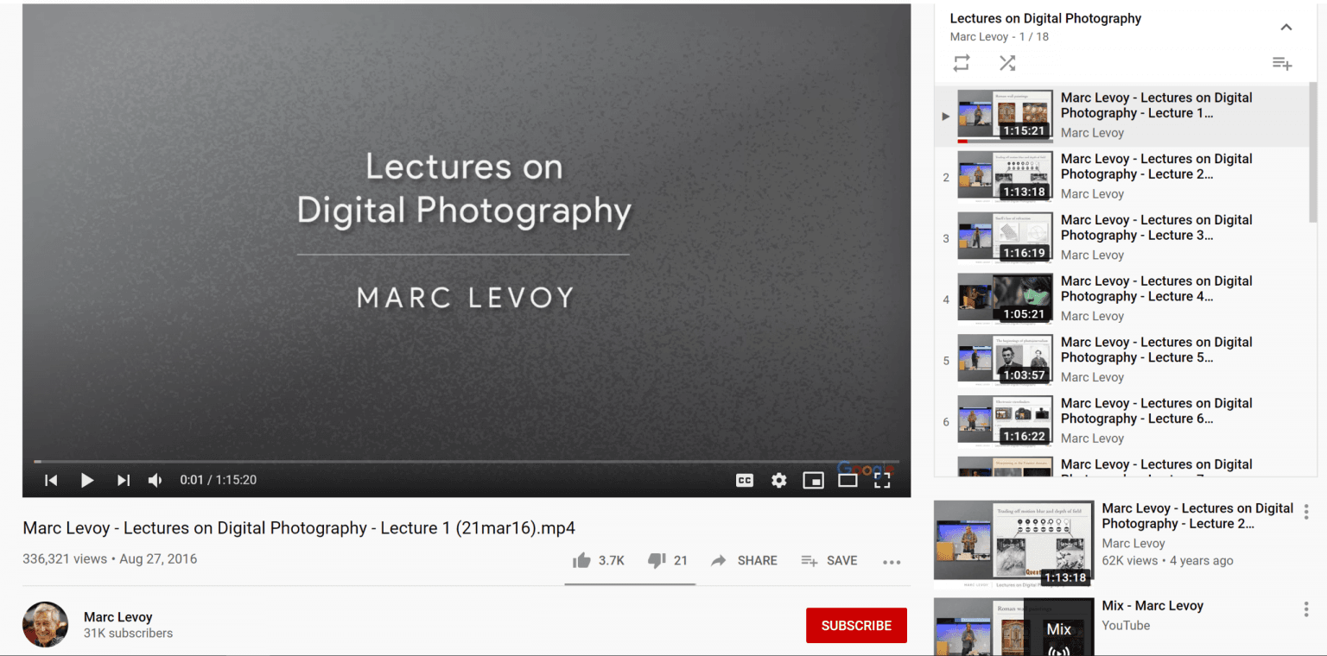Open options menu for recommended Lecture 2

[x=1306, y=511]
